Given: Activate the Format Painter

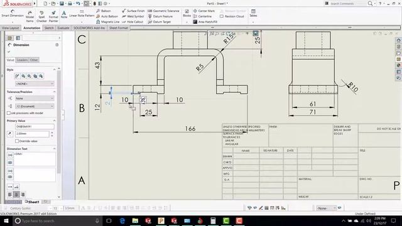Looking at the screenshot, I should coord(53,16).
